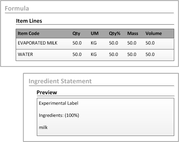Click the Volume column header
The width and height of the screenshot is (179, 142).
(x=154, y=34)
